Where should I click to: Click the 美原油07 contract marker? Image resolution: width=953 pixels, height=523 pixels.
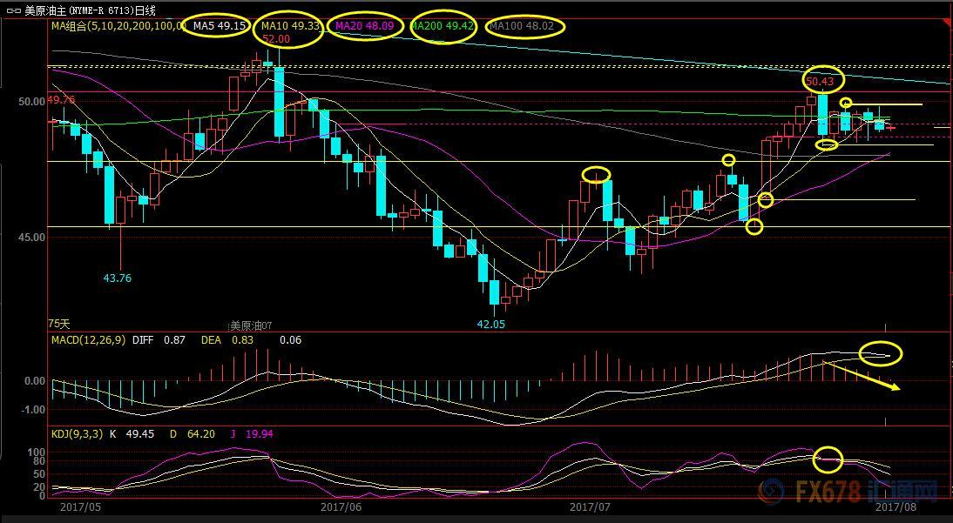click(x=251, y=325)
